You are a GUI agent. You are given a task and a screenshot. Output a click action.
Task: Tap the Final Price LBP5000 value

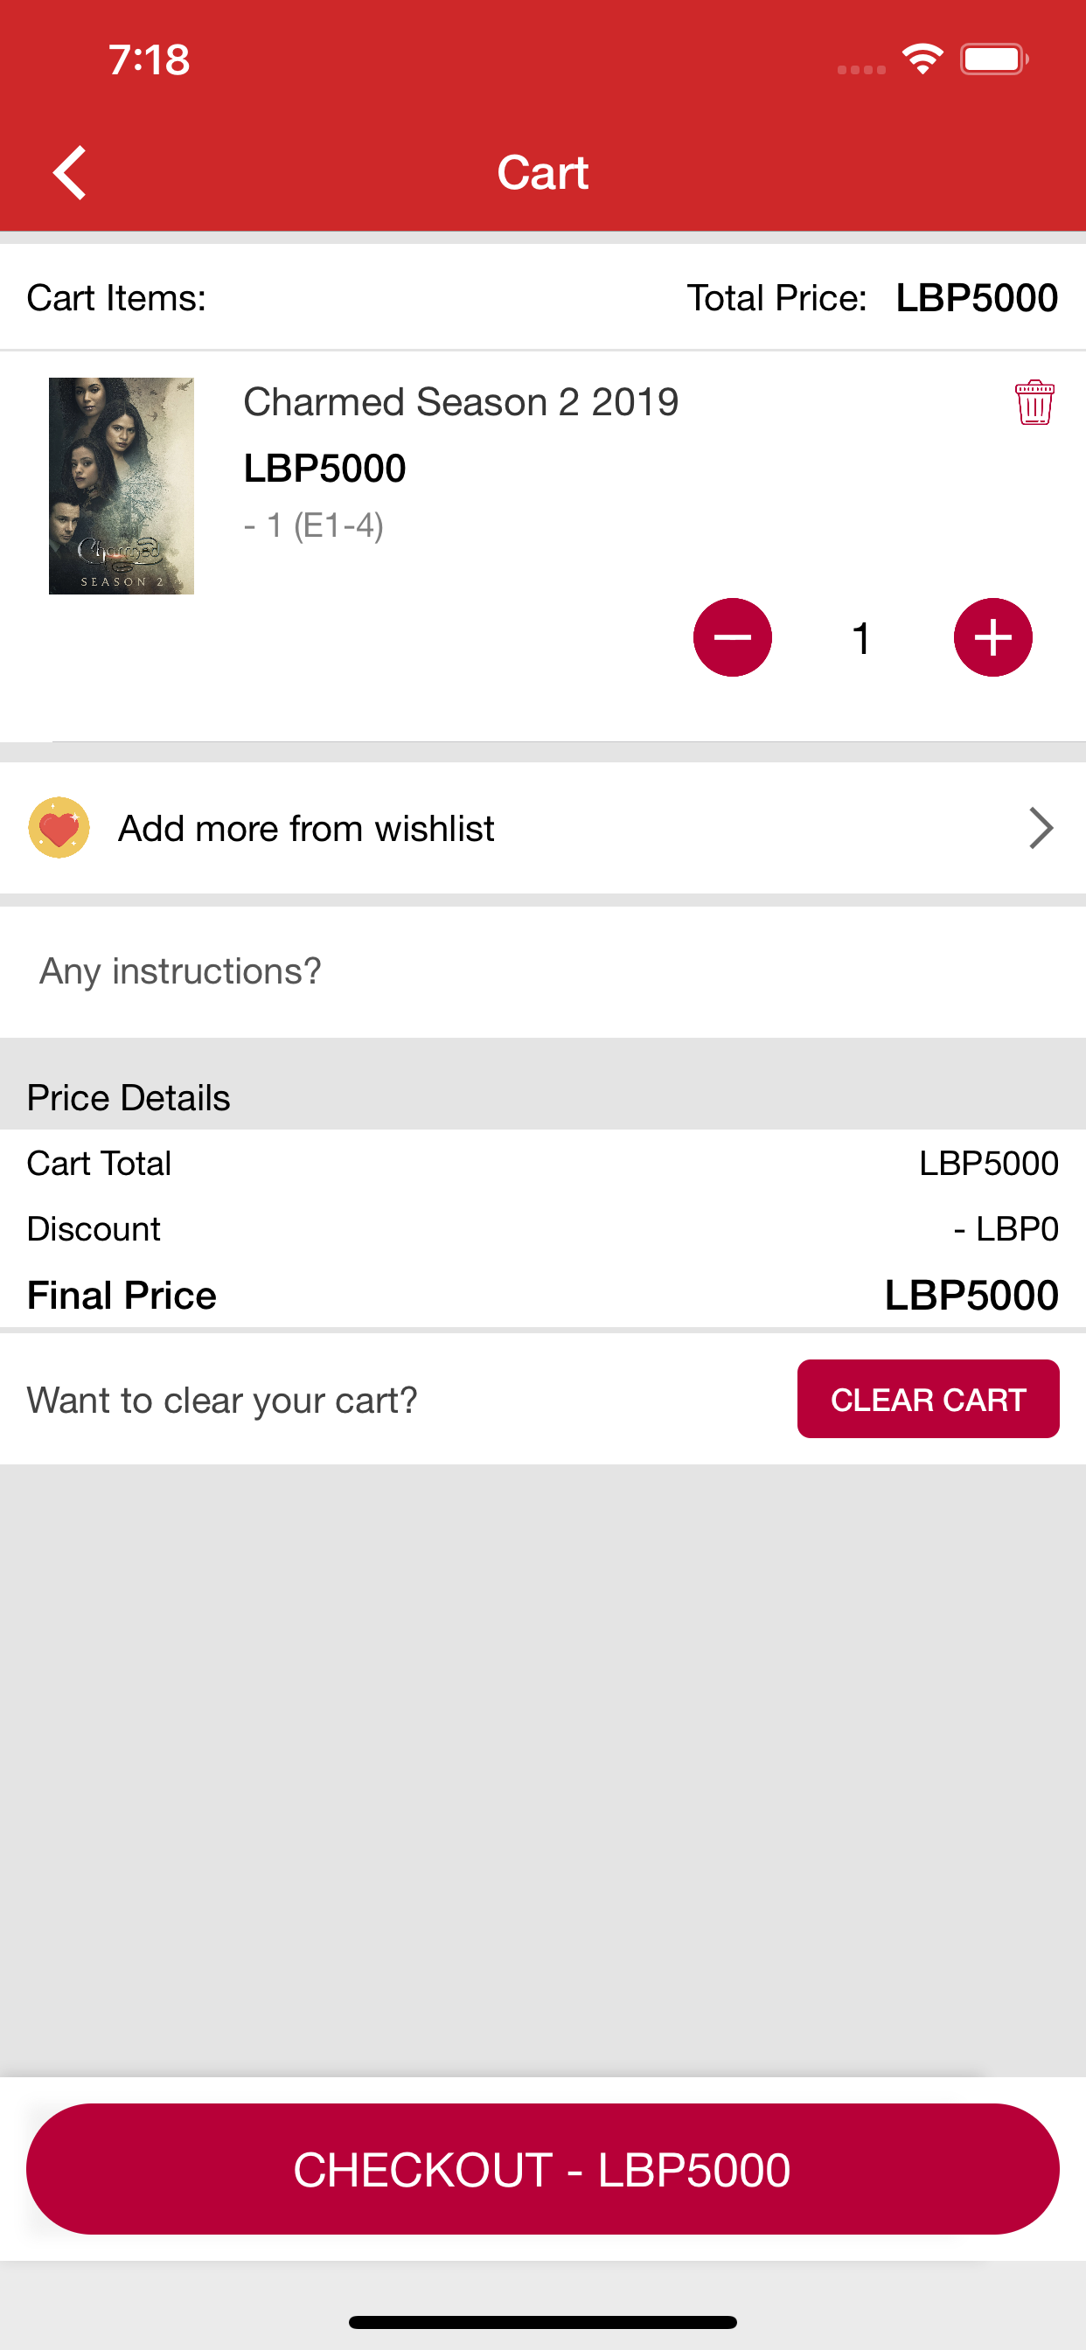(x=971, y=1296)
